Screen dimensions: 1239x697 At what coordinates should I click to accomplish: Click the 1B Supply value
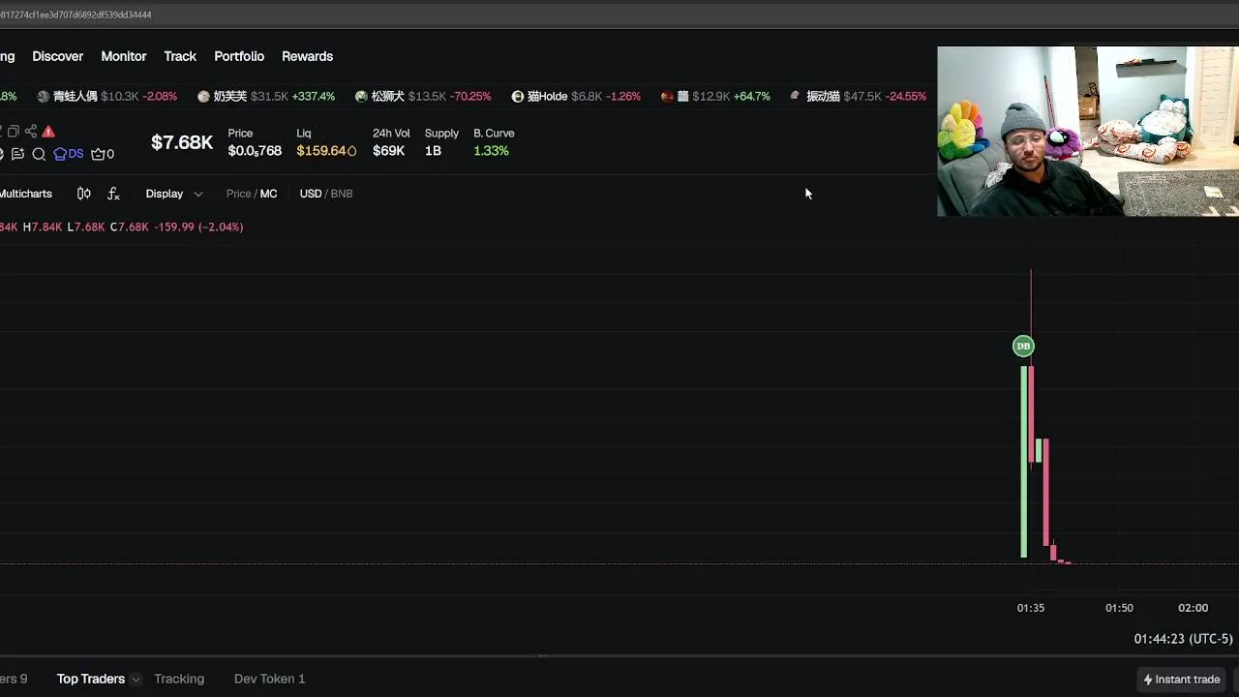tap(433, 151)
